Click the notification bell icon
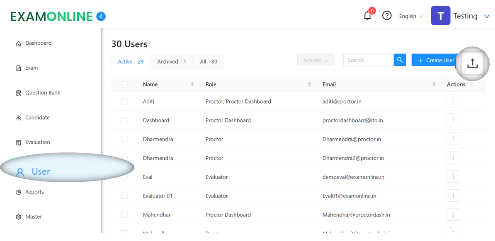 click(367, 16)
